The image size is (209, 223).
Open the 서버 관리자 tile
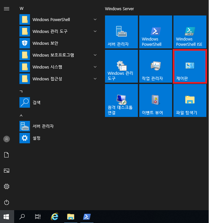click(121, 32)
